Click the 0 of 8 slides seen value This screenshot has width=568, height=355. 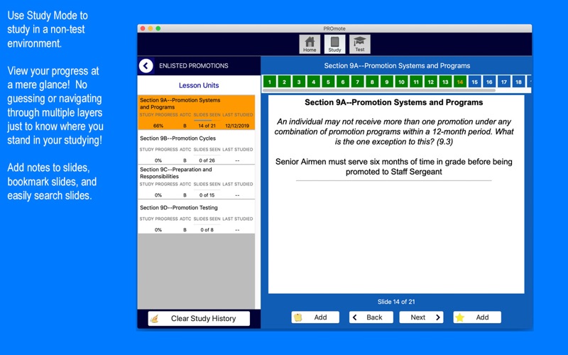207,229
